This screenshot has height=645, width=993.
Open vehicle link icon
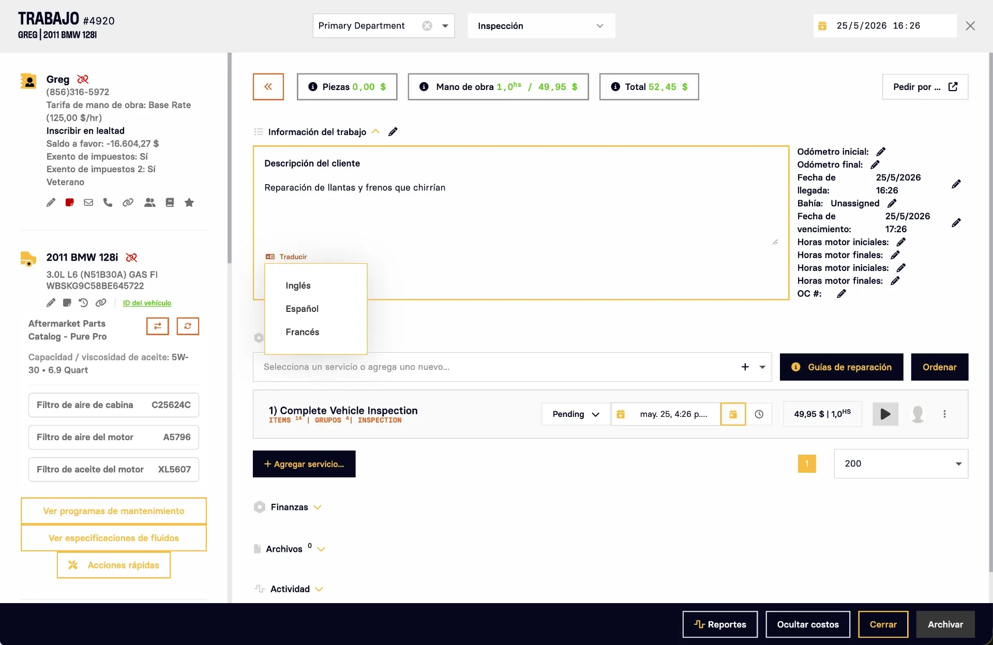point(101,303)
